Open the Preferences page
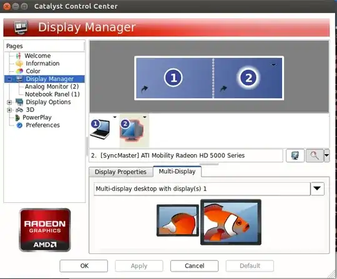The height and width of the screenshot is (279, 337). click(43, 125)
